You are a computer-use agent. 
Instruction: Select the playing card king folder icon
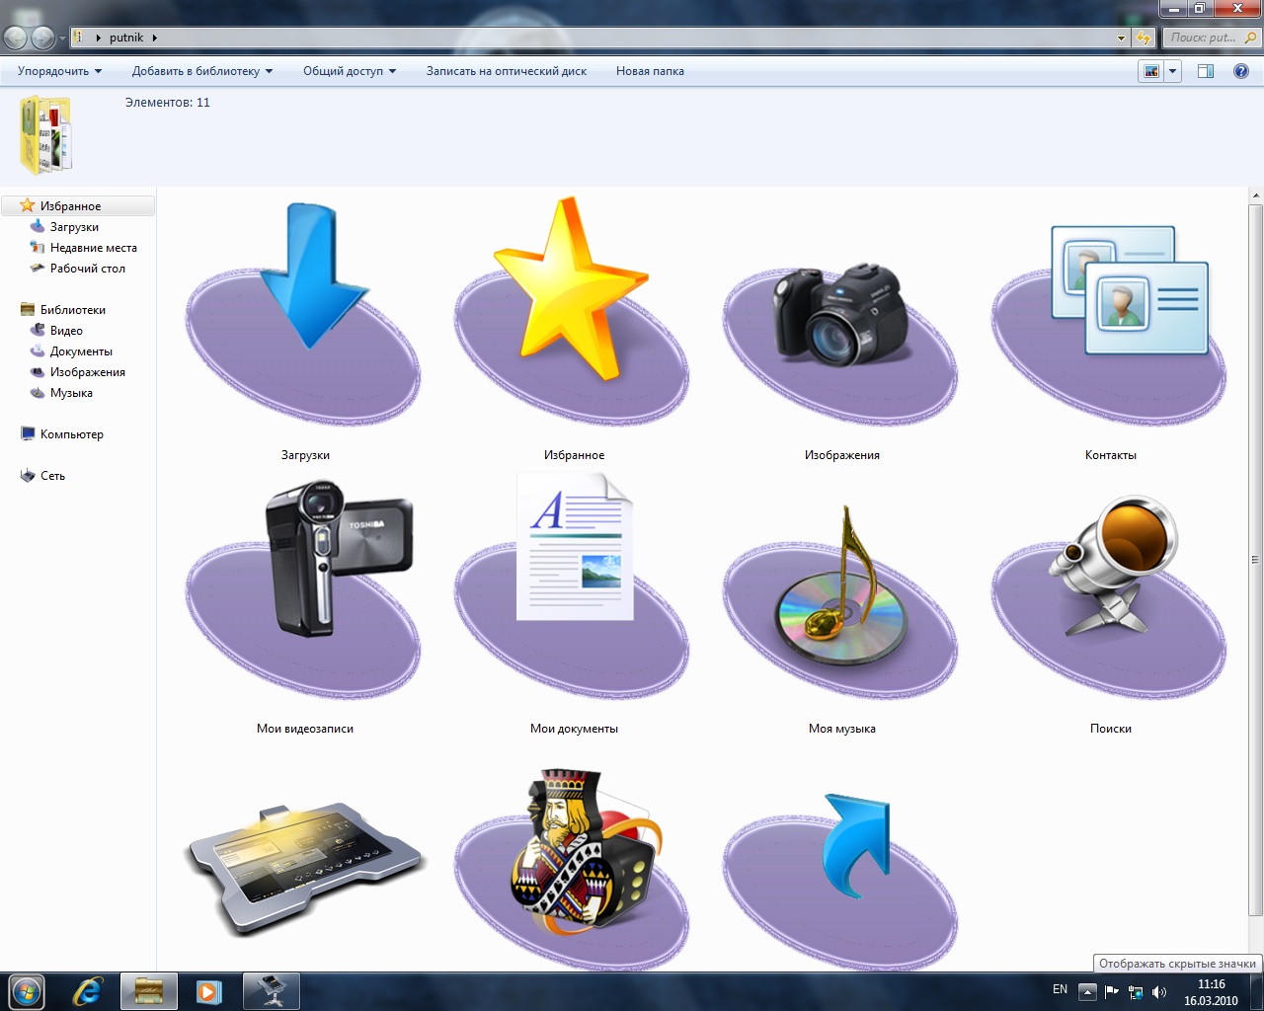coord(573,867)
